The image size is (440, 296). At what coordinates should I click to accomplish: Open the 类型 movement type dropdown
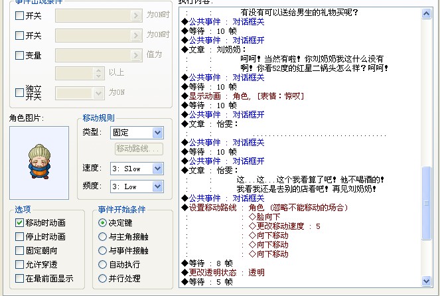157,133
